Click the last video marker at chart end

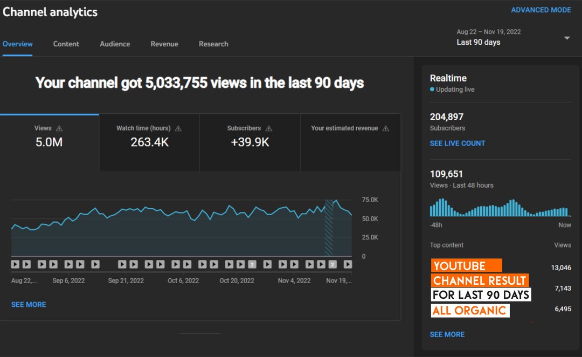(348, 264)
